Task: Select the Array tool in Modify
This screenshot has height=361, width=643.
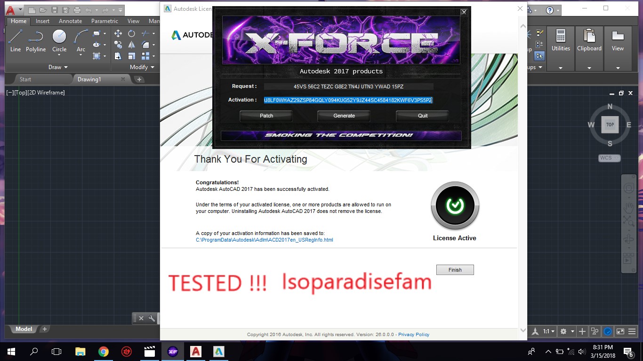Action: (x=145, y=56)
